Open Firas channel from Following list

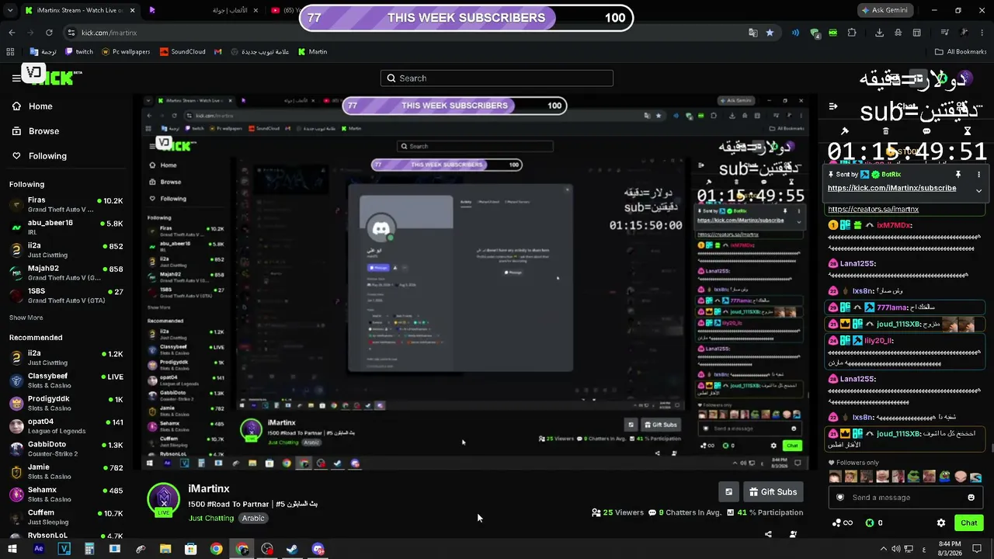coord(65,205)
